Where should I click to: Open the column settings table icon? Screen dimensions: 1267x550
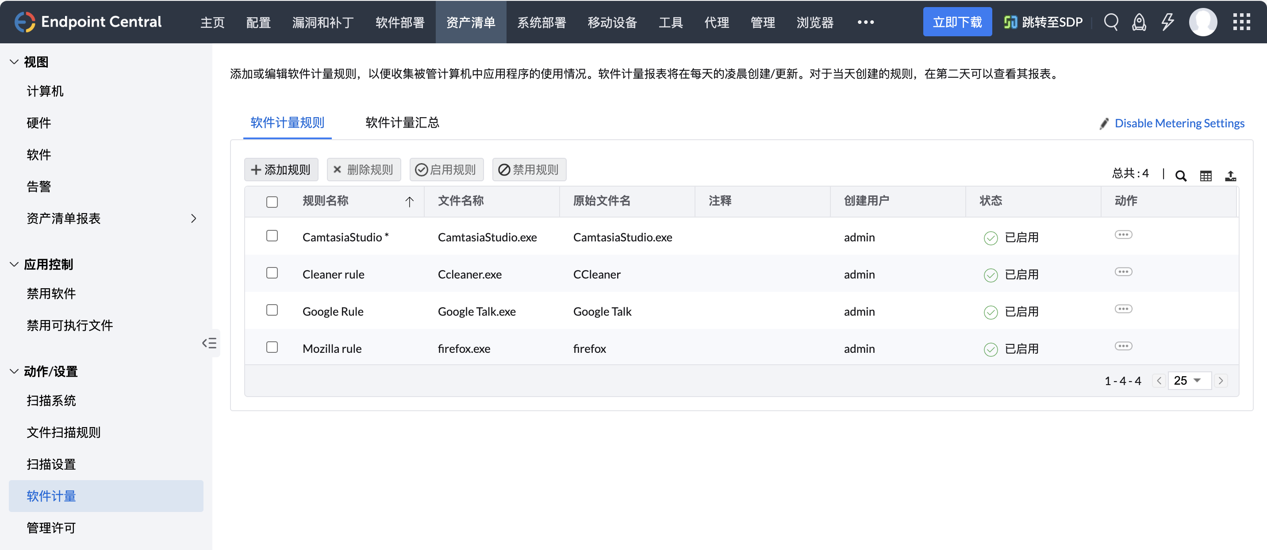[x=1206, y=176]
